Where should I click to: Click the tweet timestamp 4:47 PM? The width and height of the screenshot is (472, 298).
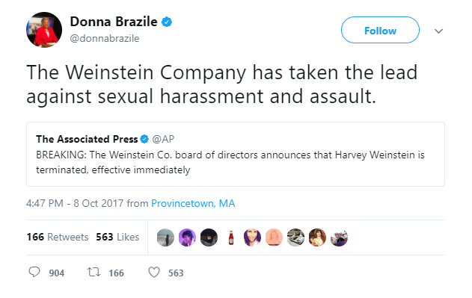pyautogui.click(x=45, y=203)
